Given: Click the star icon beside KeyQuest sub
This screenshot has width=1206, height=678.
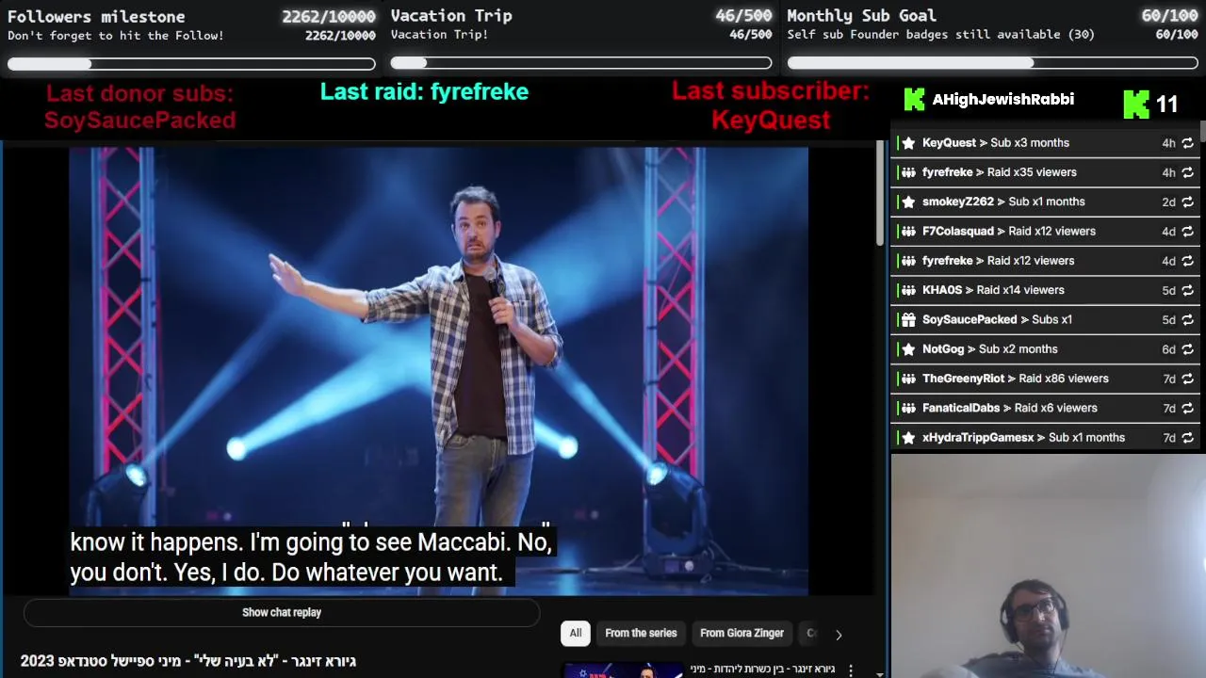Looking at the screenshot, I should tap(908, 143).
